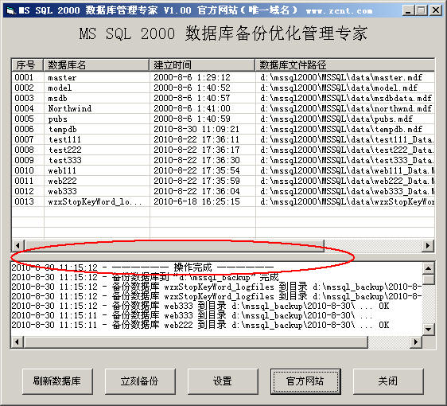Image resolution: width=447 pixels, height=406 pixels.
Task: Select the tempdb database row
Action: click(x=223, y=129)
